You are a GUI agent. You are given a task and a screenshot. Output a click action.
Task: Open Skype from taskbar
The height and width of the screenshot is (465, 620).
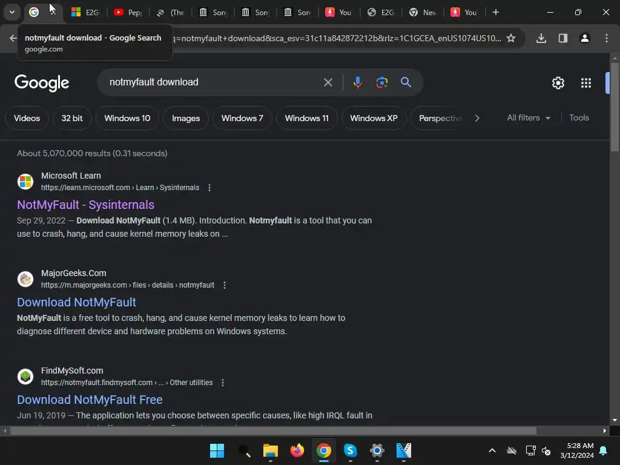351,450
